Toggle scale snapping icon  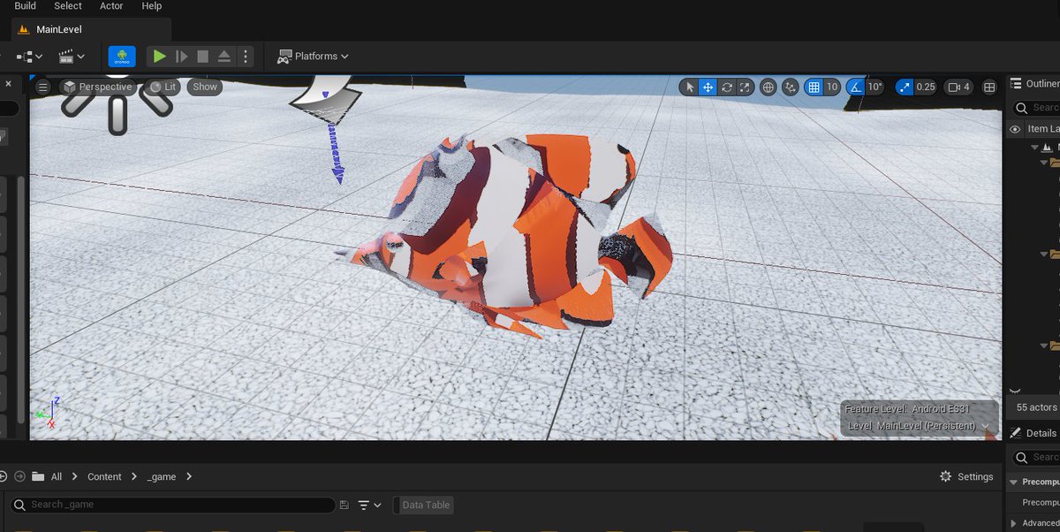click(904, 87)
